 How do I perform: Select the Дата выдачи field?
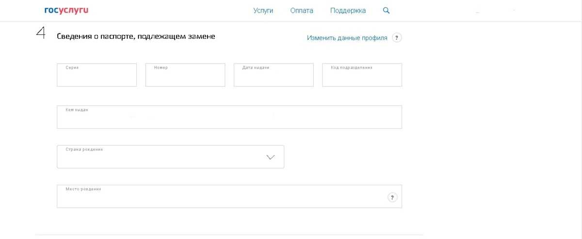coord(273,77)
